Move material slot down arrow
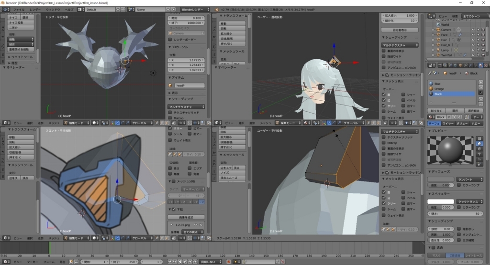The image size is (490, 265). pyautogui.click(x=480, y=104)
